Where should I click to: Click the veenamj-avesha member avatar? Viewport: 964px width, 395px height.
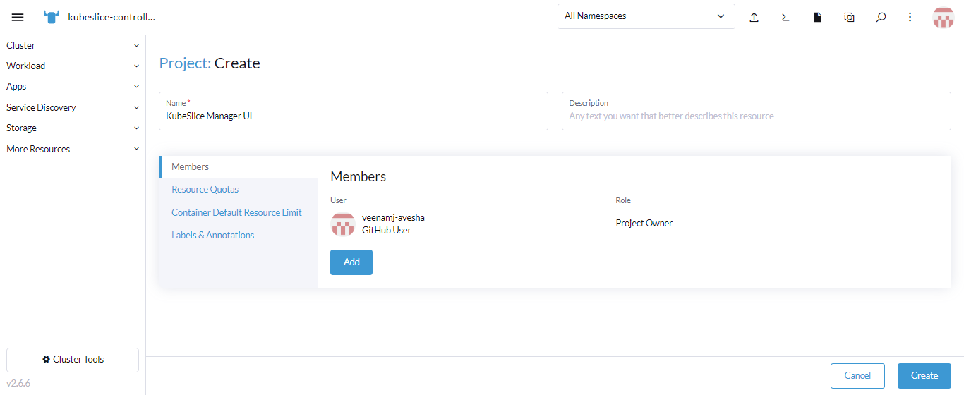(342, 224)
